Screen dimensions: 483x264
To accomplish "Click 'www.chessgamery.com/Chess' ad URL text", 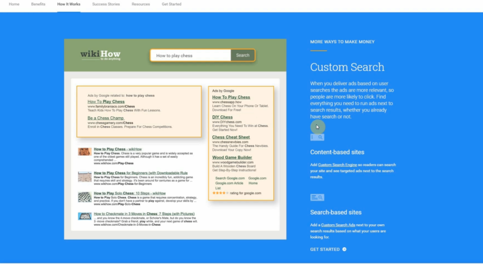I will [110, 123].
